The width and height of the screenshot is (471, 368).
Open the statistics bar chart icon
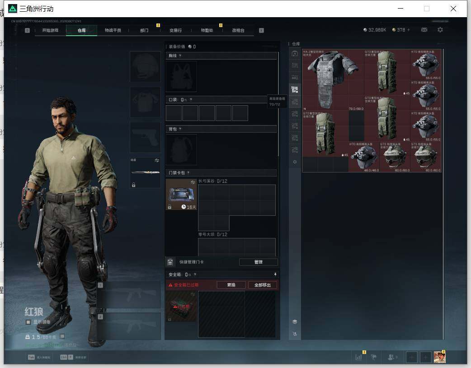358,357
